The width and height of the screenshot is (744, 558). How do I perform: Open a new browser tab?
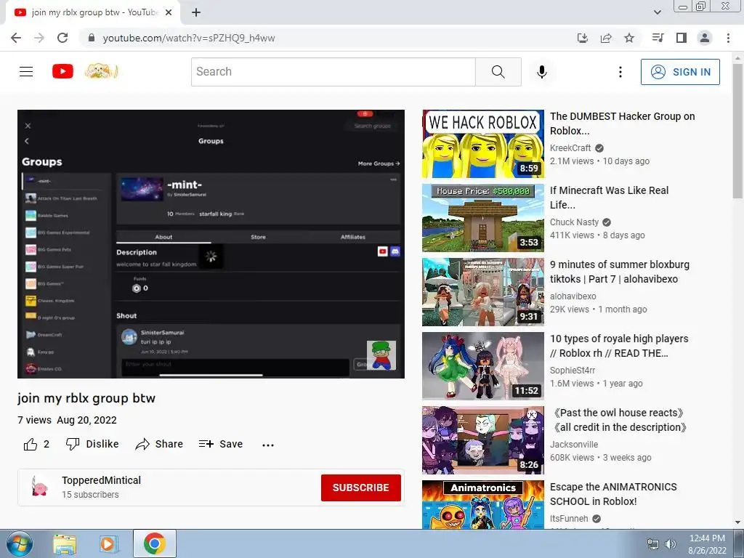(196, 13)
